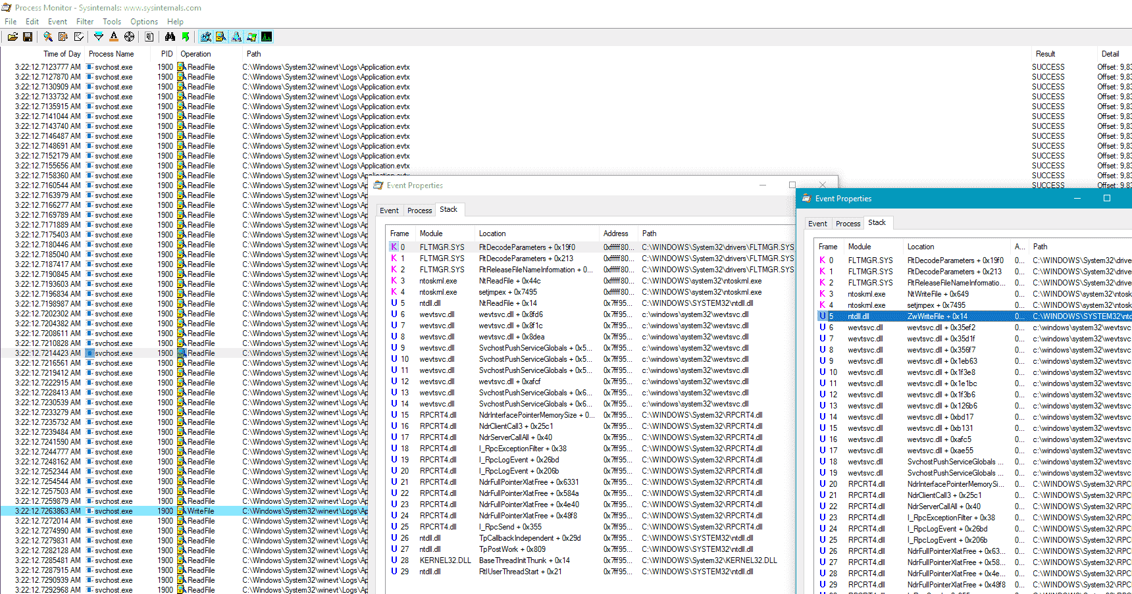
Task: Select Stack tab in front Event Properties
Action: pyautogui.click(x=877, y=222)
